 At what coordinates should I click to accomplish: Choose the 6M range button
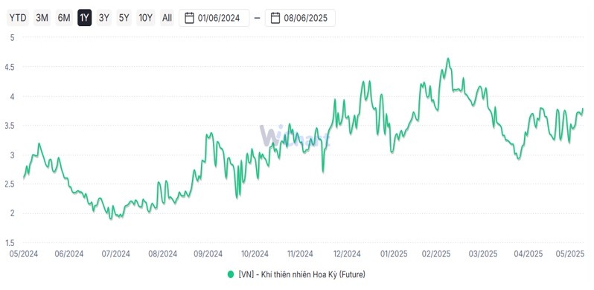pos(64,18)
